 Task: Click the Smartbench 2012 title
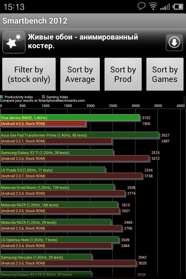coord(35,21)
